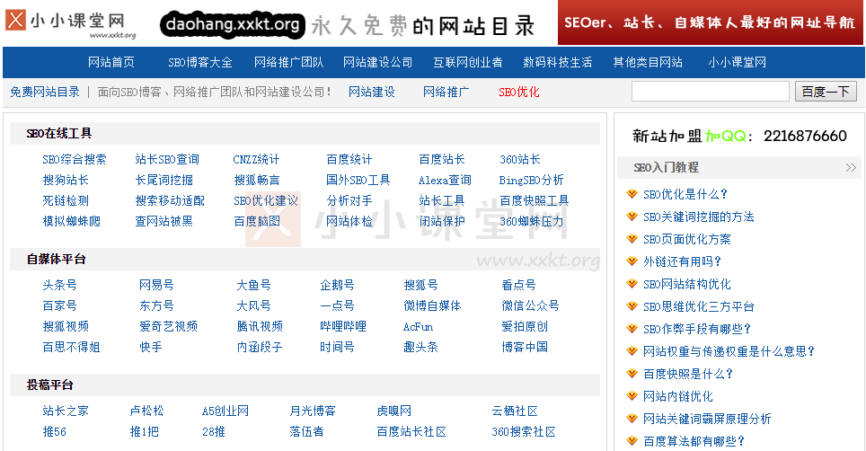The image size is (866, 451).
Task: Open the BingSEO分析 link
Action: pos(531,180)
